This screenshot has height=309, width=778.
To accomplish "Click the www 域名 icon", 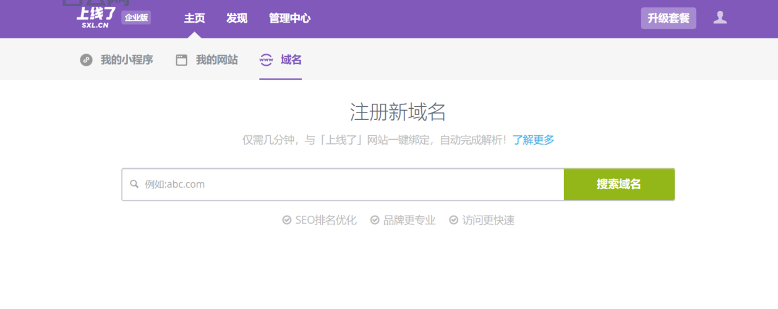I will pyautogui.click(x=266, y=60).
